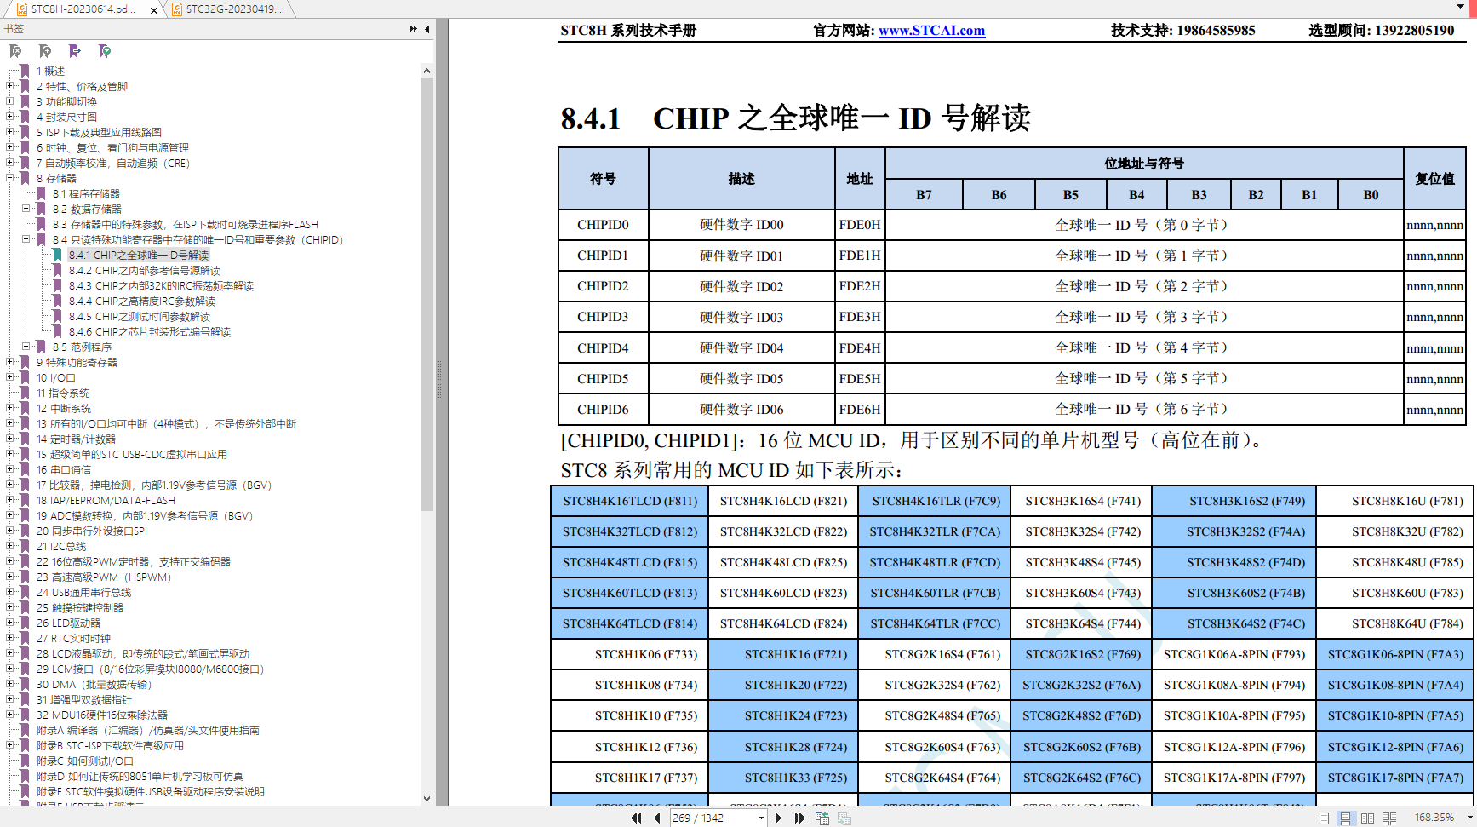Expand the 8.5 范例程序 bookmark node
The width and height of the screenshot is (1477, 827).
pos(26,347)
